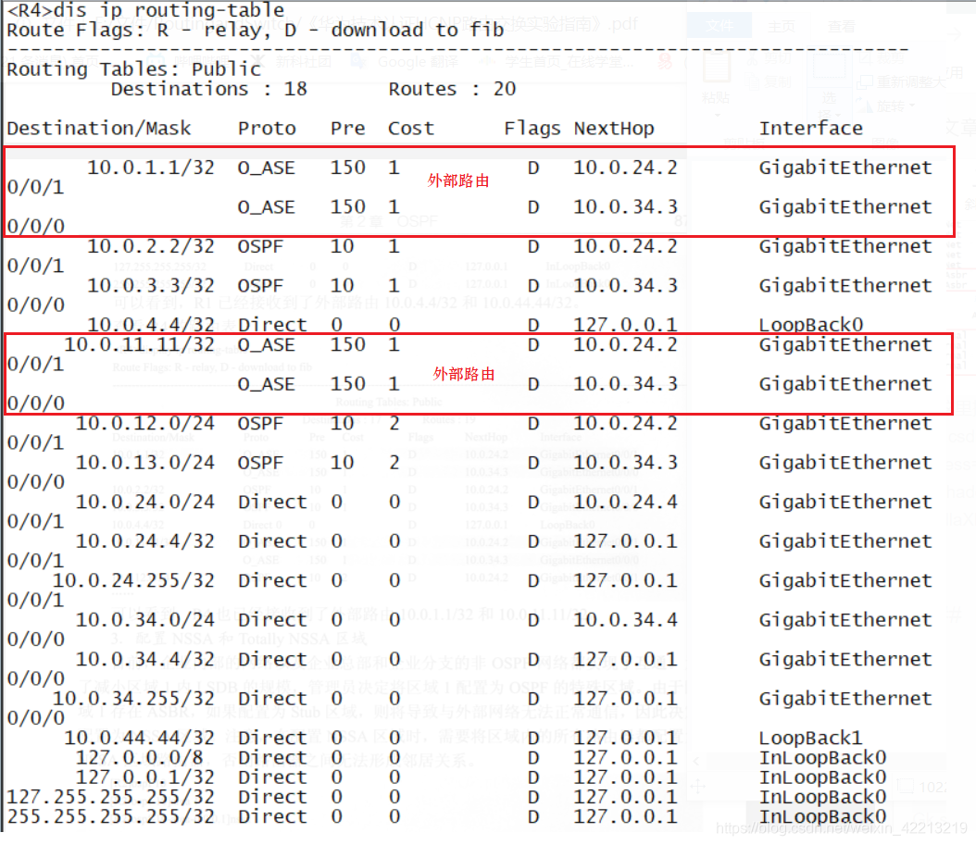Click the red 易 icon
Image resolution: width=976 pixels, height=845 pixels.
point(664,63)
